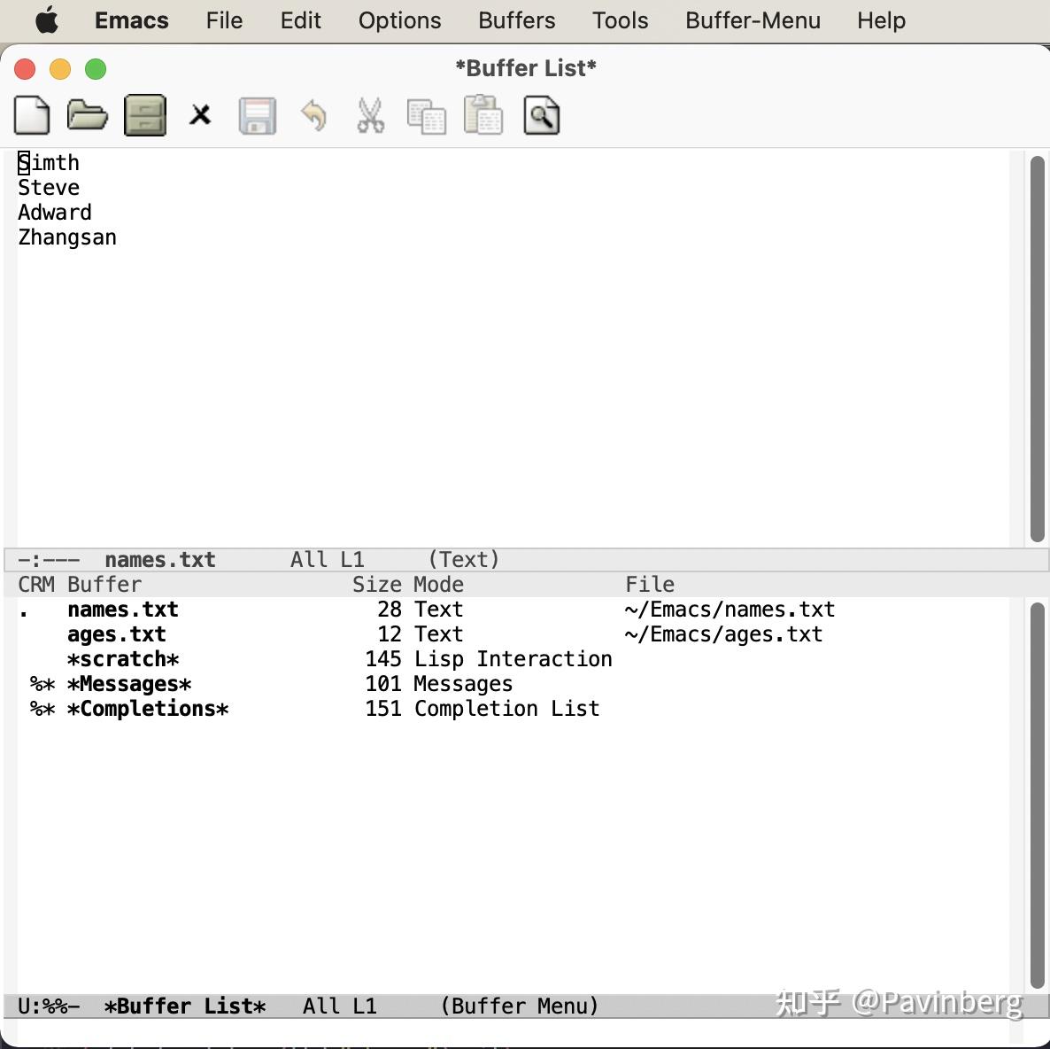1050x1049 pixels.
Task: Save the buffer with the floppy disk icon
Action: point(258,115)
